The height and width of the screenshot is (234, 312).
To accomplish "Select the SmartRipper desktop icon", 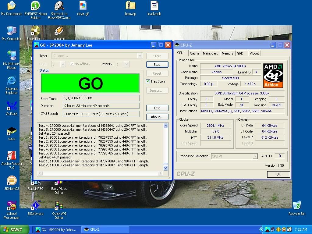I will click(35, 33).
